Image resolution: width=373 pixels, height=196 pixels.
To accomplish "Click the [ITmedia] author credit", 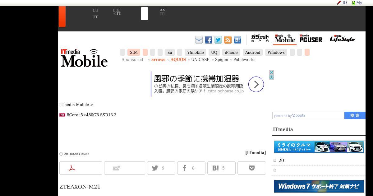I will [256, 152].
